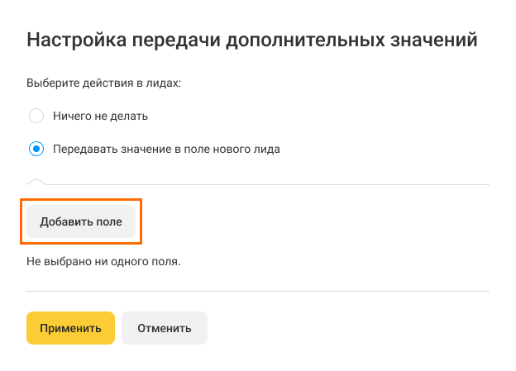Click the 'Передавать значение в поле нового лида' label
The width and height of the screenshot is (516, 371).
[166, 150]
